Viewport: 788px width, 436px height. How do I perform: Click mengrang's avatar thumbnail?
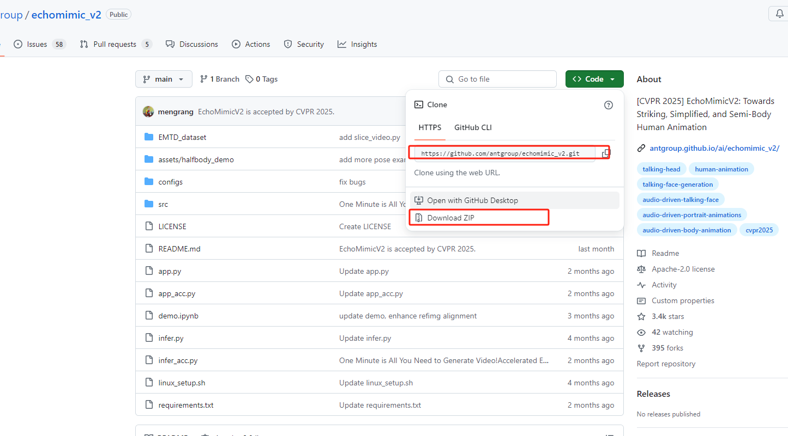click(148, 112)
